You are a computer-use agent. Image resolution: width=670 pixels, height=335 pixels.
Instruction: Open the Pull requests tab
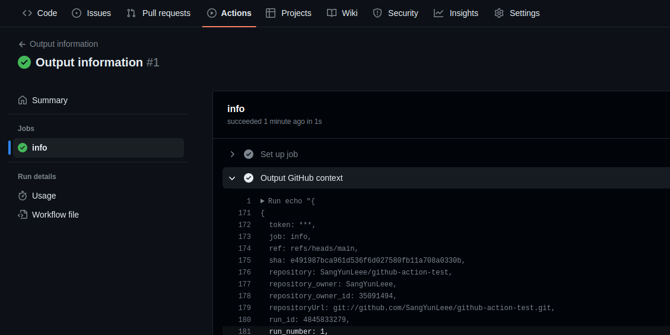pos(158,13)
